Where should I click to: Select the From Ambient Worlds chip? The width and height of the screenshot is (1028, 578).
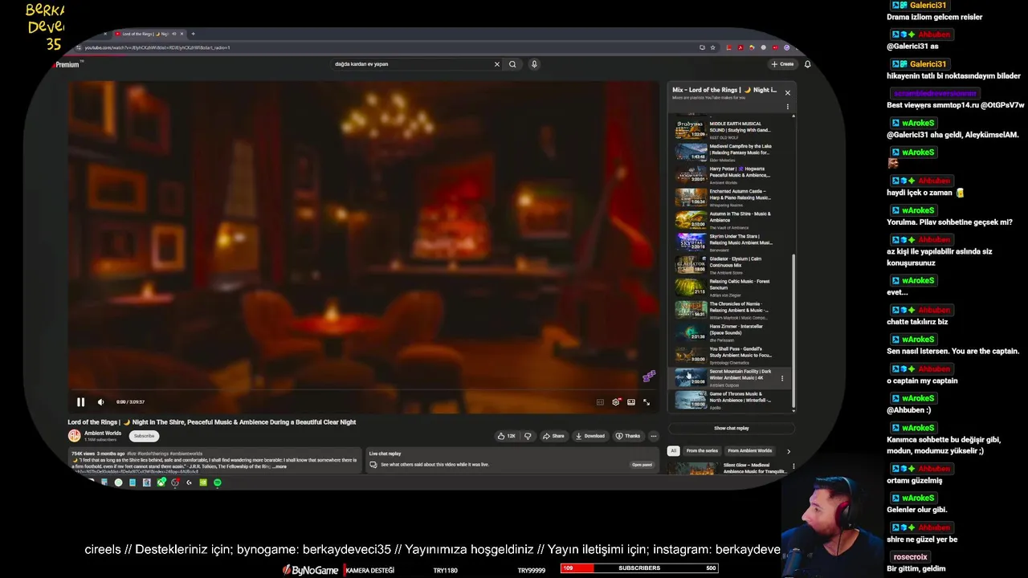(x=749, y=451)
